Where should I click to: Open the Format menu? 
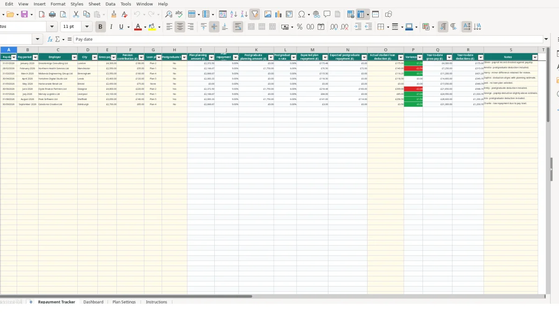click(58, 4)
